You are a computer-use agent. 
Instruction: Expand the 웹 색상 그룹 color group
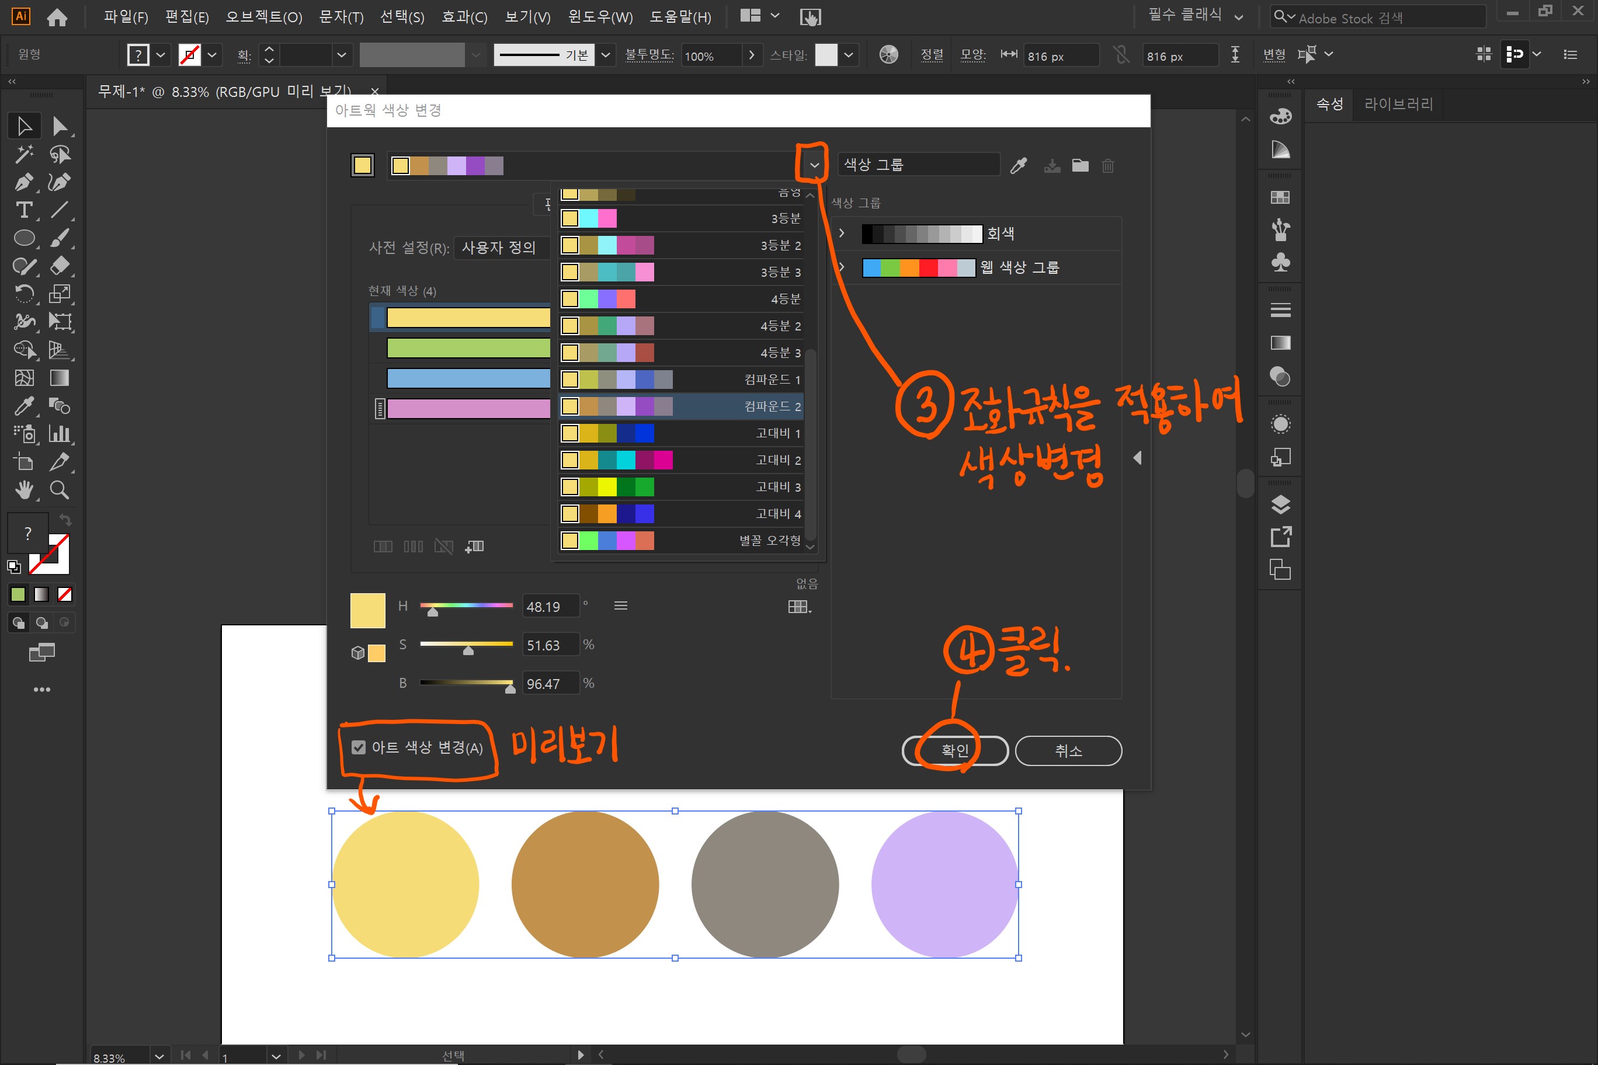click(x=842, y=267)
